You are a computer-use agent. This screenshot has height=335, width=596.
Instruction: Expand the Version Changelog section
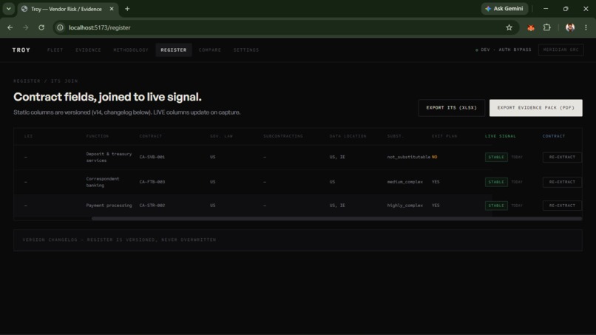297,240
